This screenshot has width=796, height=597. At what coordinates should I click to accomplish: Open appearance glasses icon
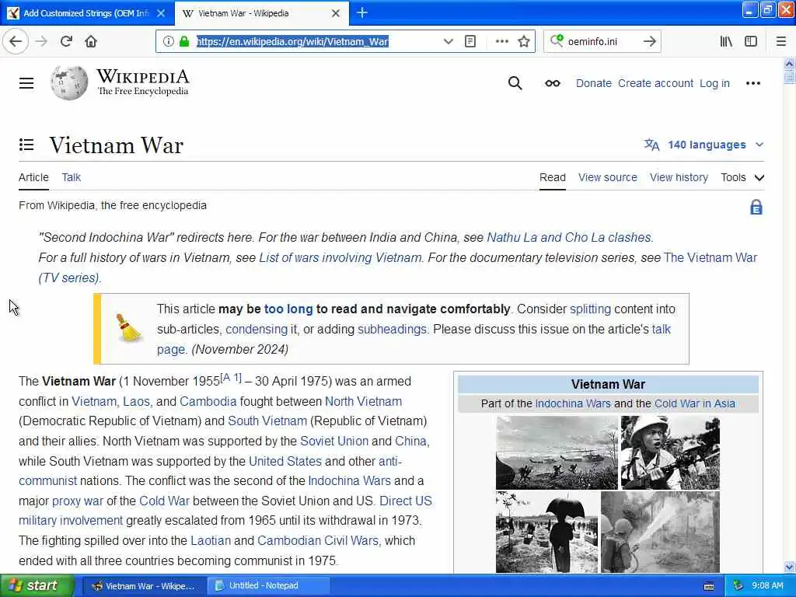click(553, 83)
